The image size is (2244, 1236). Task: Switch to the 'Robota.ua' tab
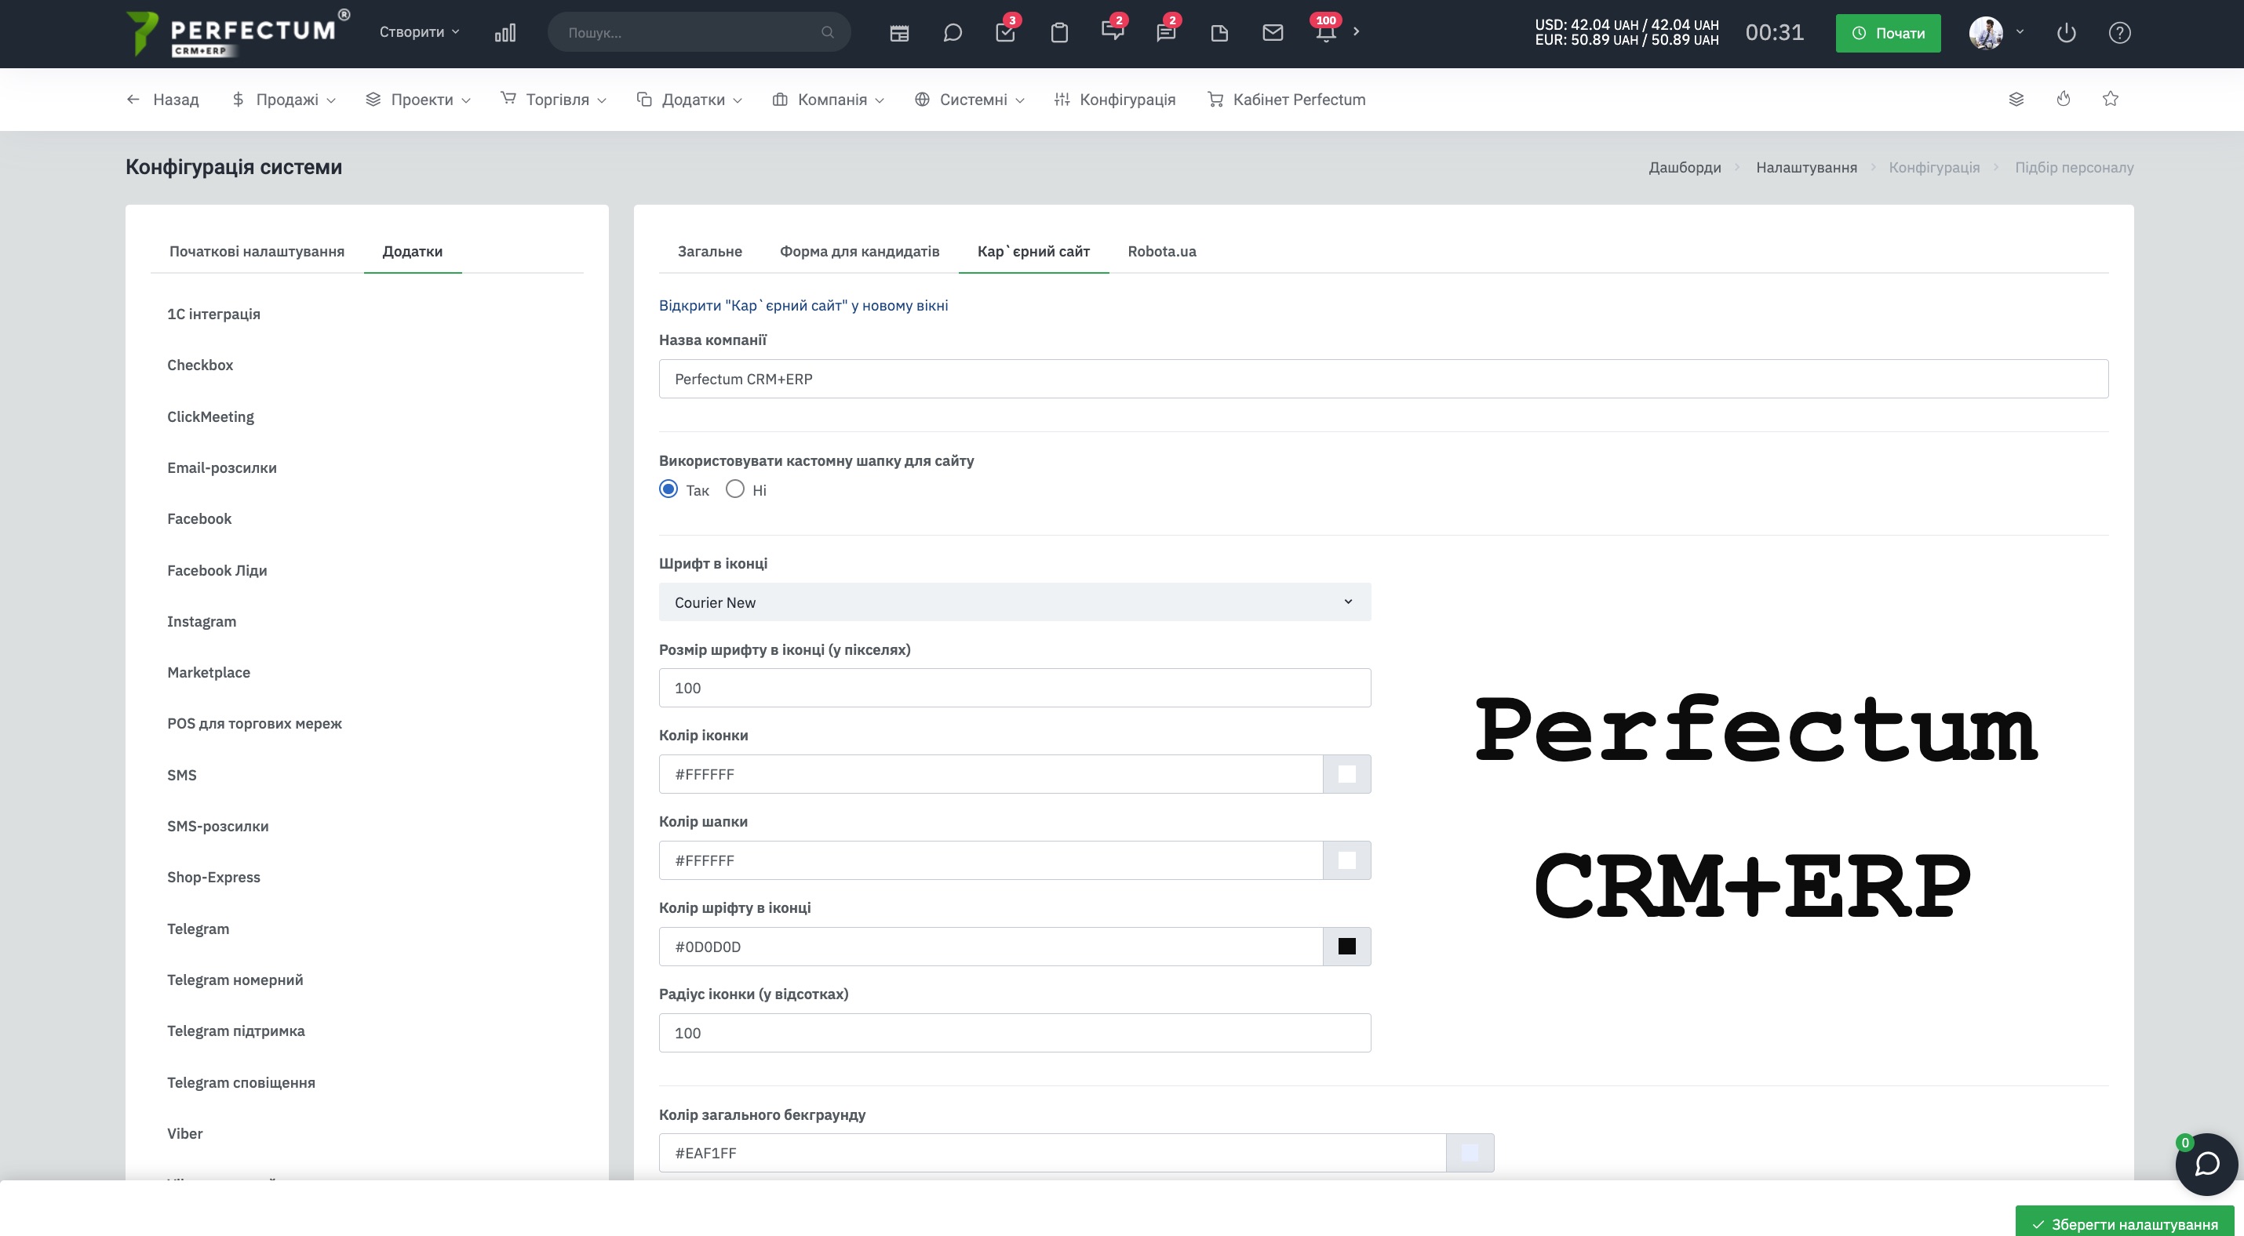[1162, 252]
